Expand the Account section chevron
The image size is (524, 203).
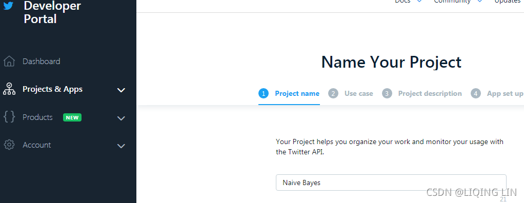[121, 146]
